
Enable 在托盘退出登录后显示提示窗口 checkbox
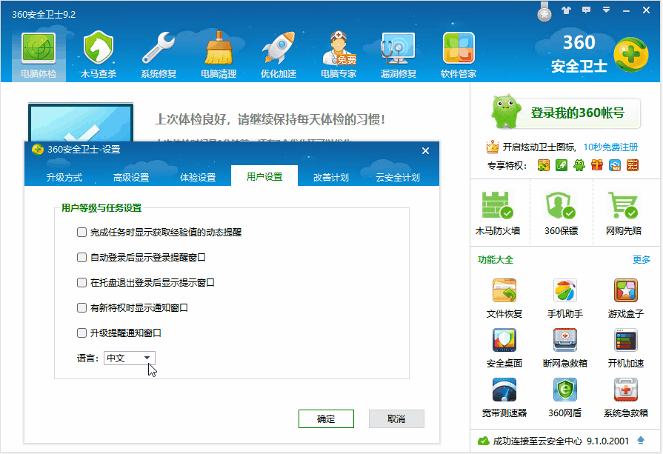click(x=81, y=282)
